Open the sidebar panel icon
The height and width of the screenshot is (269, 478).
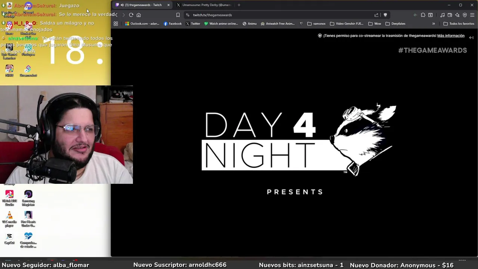click(431, 15)
